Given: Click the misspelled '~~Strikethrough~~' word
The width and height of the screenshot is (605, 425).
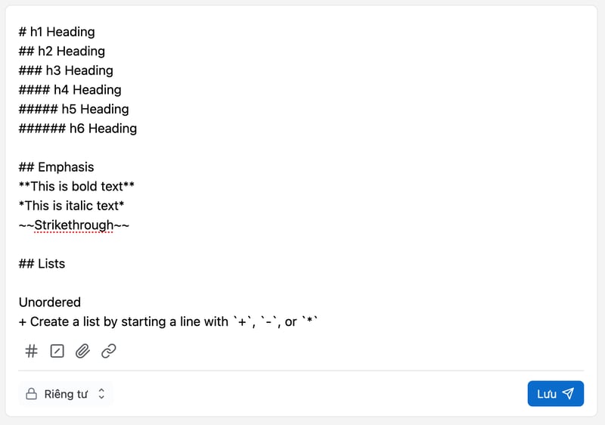Looking at the screenshot, I should [x=74, y=225].
